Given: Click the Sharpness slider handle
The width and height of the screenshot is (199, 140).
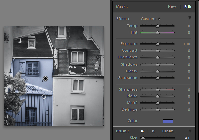Looking at the screenshot, I should 158,90.
